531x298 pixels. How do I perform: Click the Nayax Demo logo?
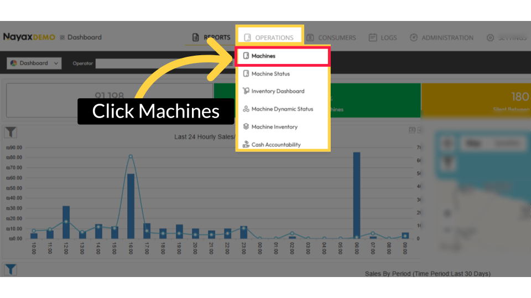pos(29,37)
